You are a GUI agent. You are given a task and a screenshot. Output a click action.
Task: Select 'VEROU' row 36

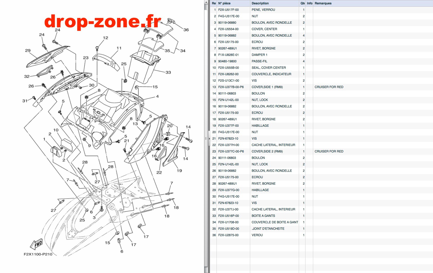[321, 235]
